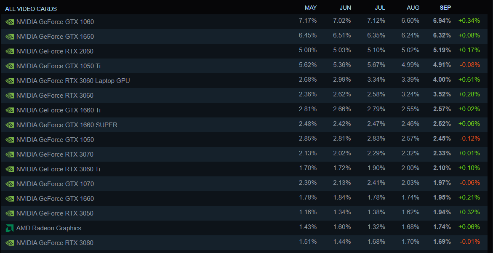Click the -0.12% change value for GTX 1050

469,139
